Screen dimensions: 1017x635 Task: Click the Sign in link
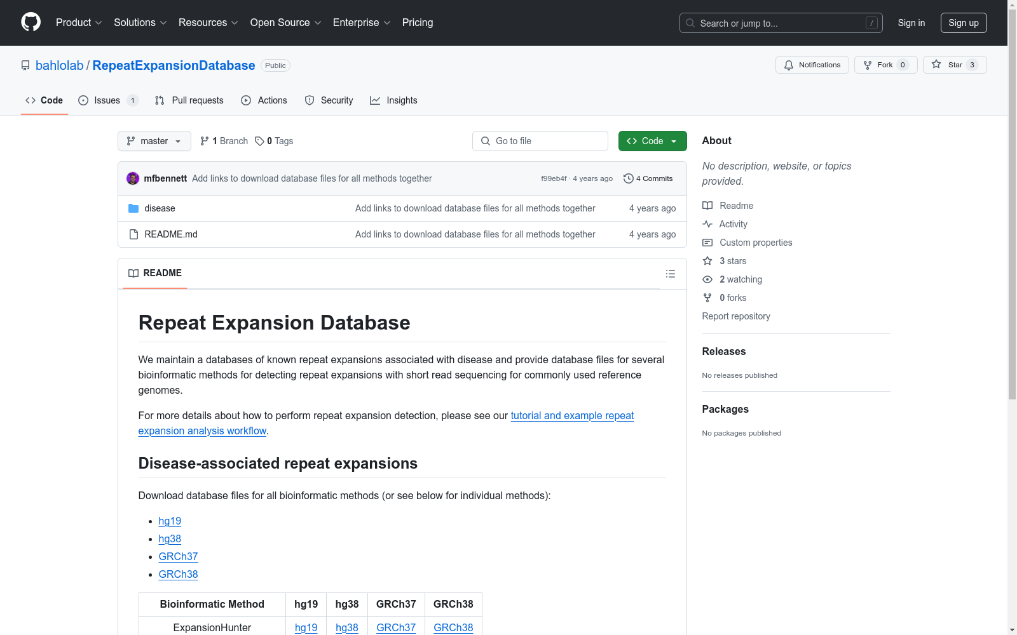tap(911, 23)
